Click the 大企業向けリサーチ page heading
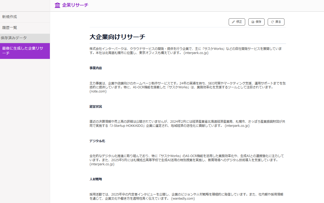Image resolution: width=324 pixels, height=203 pixels. (117, 37)
